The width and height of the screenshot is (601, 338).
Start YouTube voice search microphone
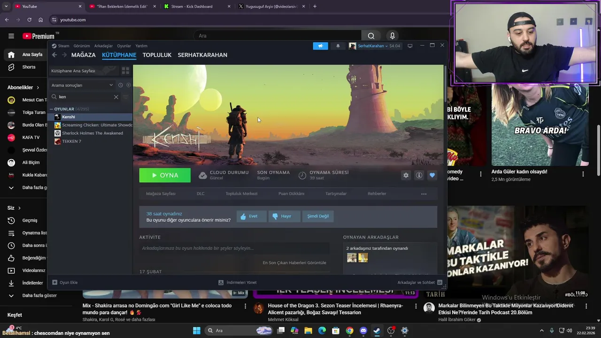click(393, 36)
